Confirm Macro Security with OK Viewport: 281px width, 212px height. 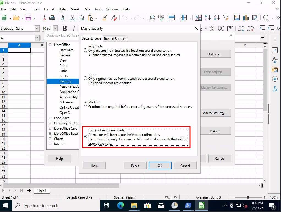(x=160, y=166)
